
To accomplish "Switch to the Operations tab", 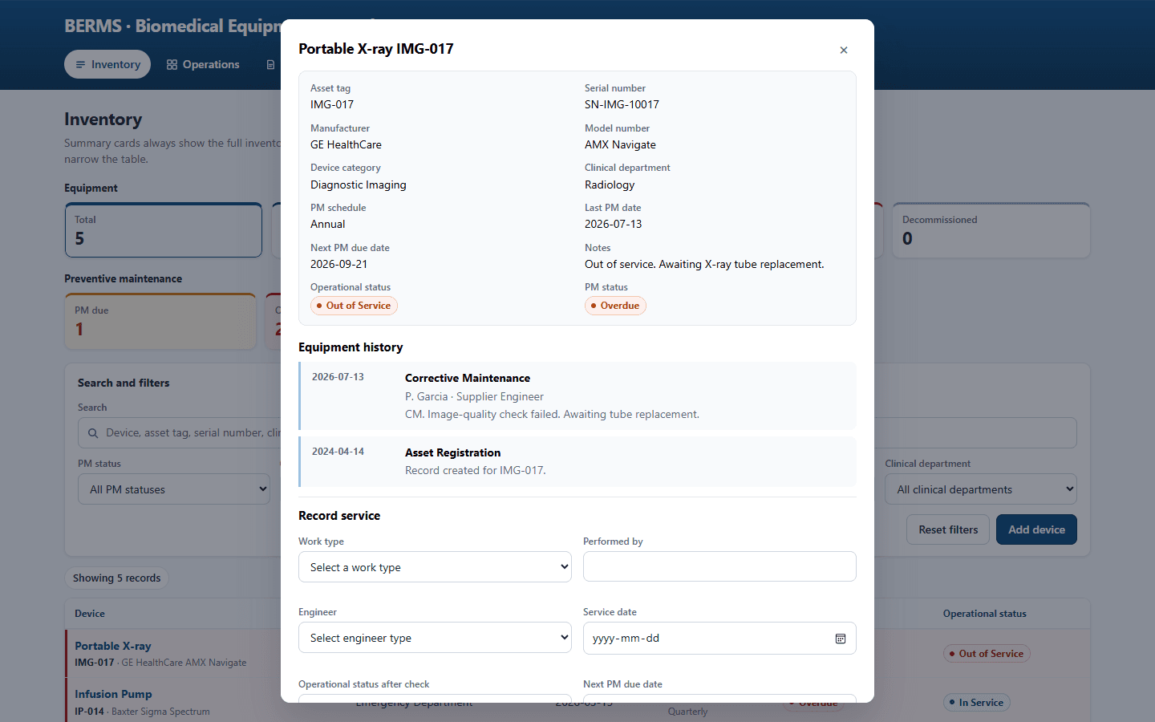I will coord(203,64).
